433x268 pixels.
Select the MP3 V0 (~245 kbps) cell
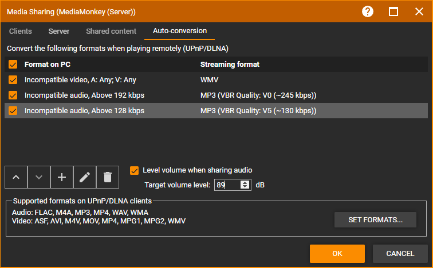coord(258,95)
